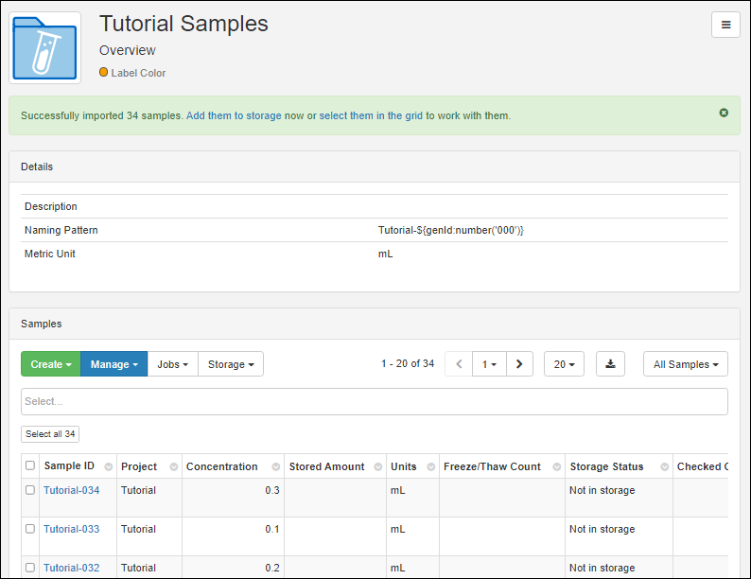Image resolution: width=751 pixels, height=579 pixels.
Task: Click the Add them to storage link
Action: [234, 115]
